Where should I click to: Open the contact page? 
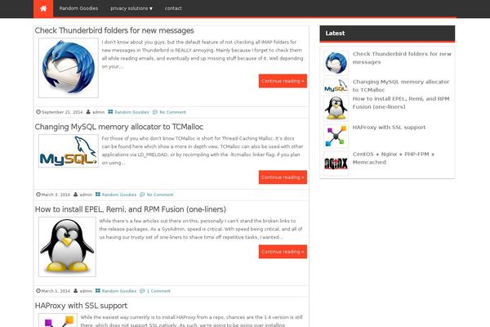pos(173,8)
